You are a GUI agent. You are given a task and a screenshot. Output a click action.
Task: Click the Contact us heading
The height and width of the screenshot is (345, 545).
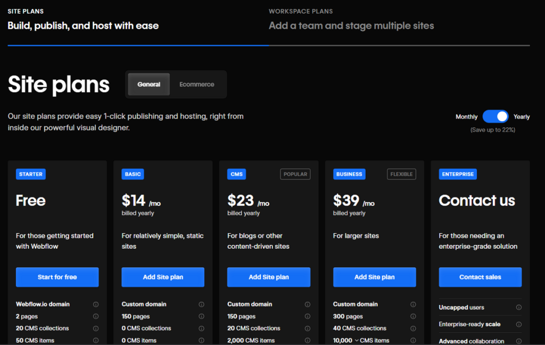[477, 201]
